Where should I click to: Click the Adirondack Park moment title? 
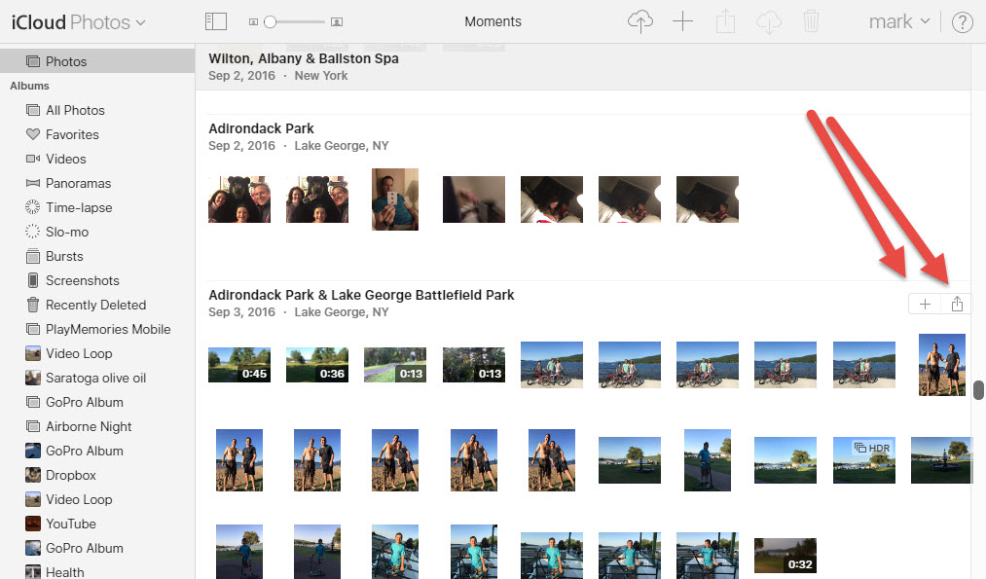[x=261, y=128]
